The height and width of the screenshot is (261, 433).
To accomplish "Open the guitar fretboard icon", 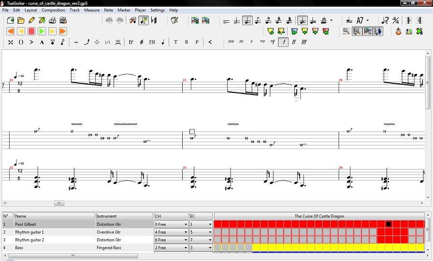I will [x=398, y=31].
